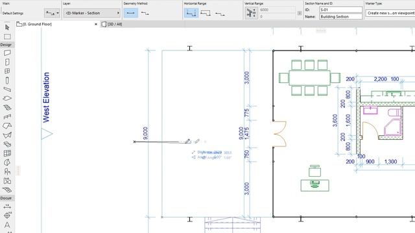Activate the Railing tool
The height and width of the screenshot is (233, 415).
tap(7, 116)
